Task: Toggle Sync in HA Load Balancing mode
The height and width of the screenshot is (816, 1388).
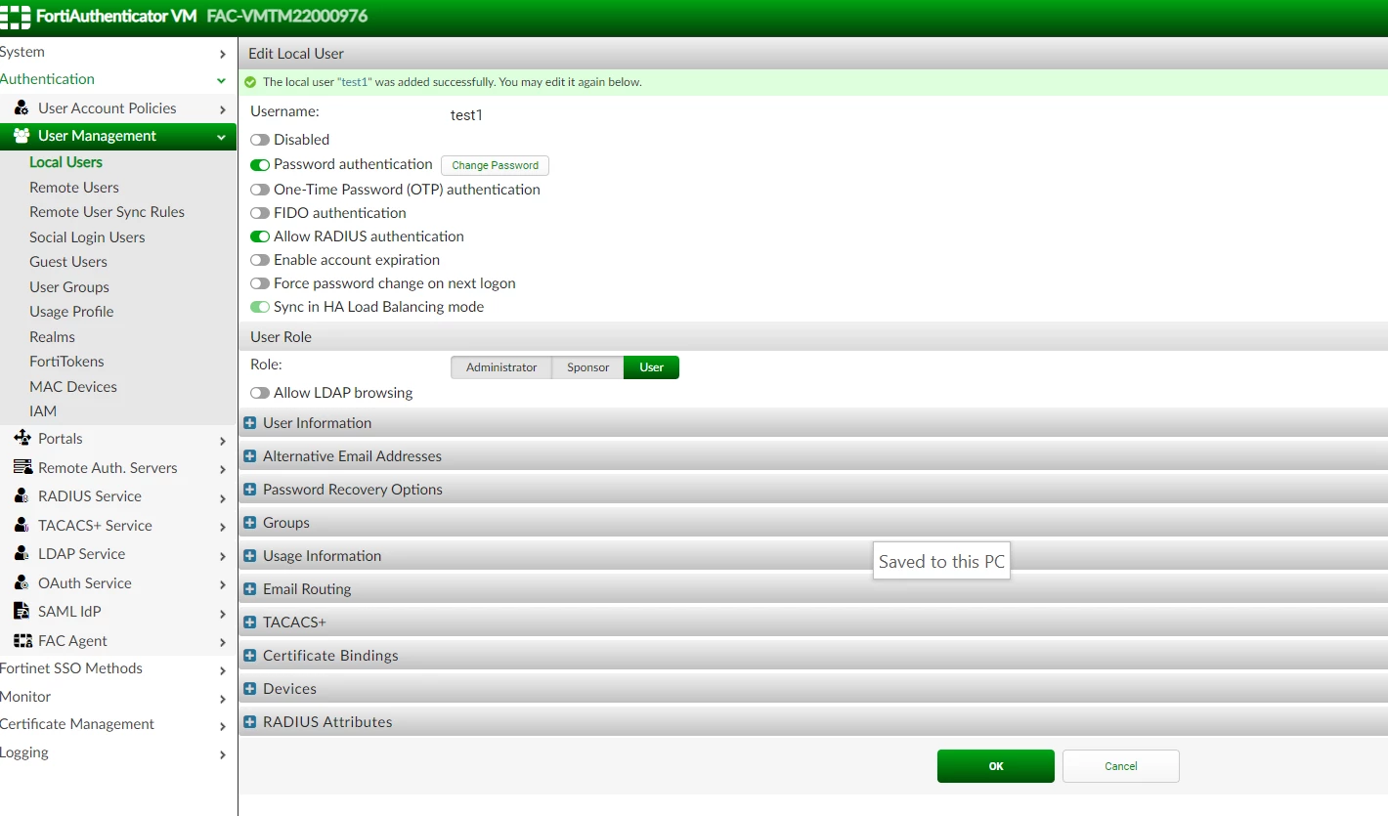Action: [260, 307]
